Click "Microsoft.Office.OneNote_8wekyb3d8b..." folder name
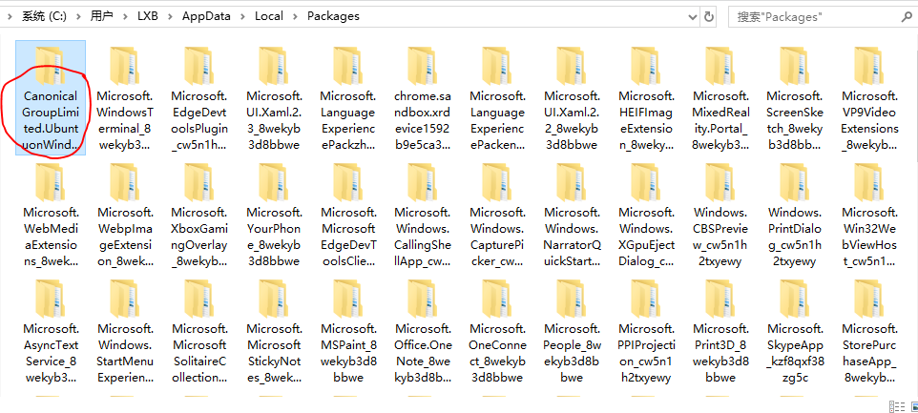The height and width of the screenshot is (413, 918). tap(423, 353)
